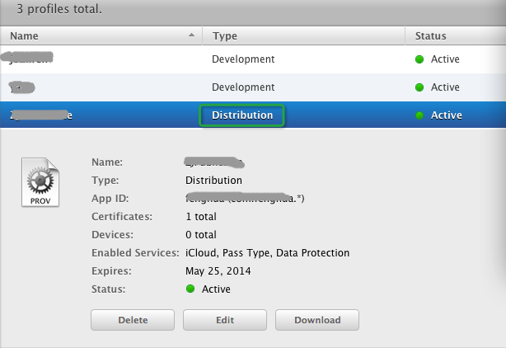
Task: Click the green status dot in first row
Action: click(419, 59)
